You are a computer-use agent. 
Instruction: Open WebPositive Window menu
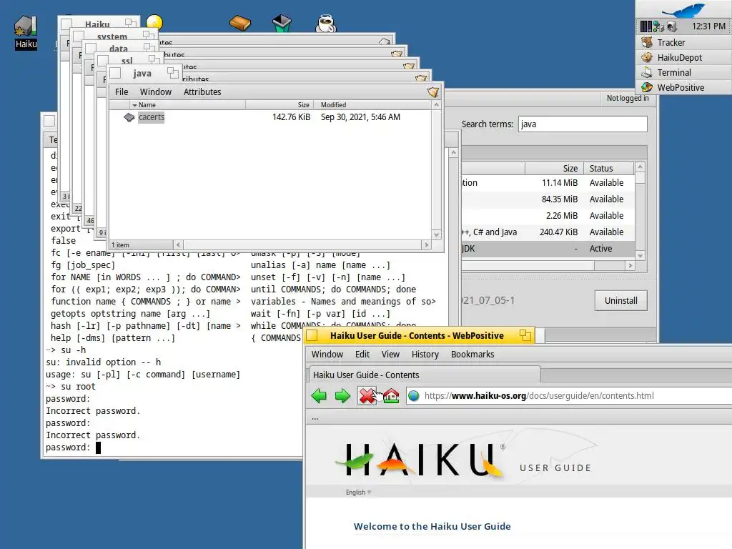[327, 355]
